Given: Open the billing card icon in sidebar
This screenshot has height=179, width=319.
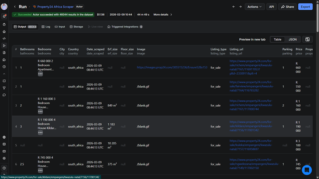Looking at the screenshot, I should point(4,152).
